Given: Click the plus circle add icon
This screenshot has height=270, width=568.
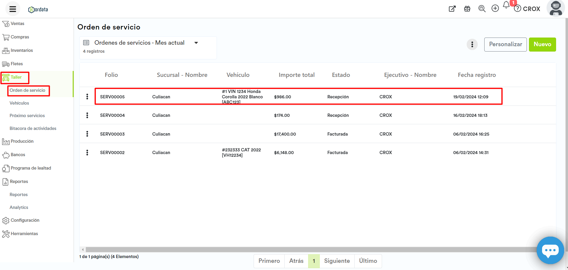Looking at the screenshot, I should coord(495,8).
